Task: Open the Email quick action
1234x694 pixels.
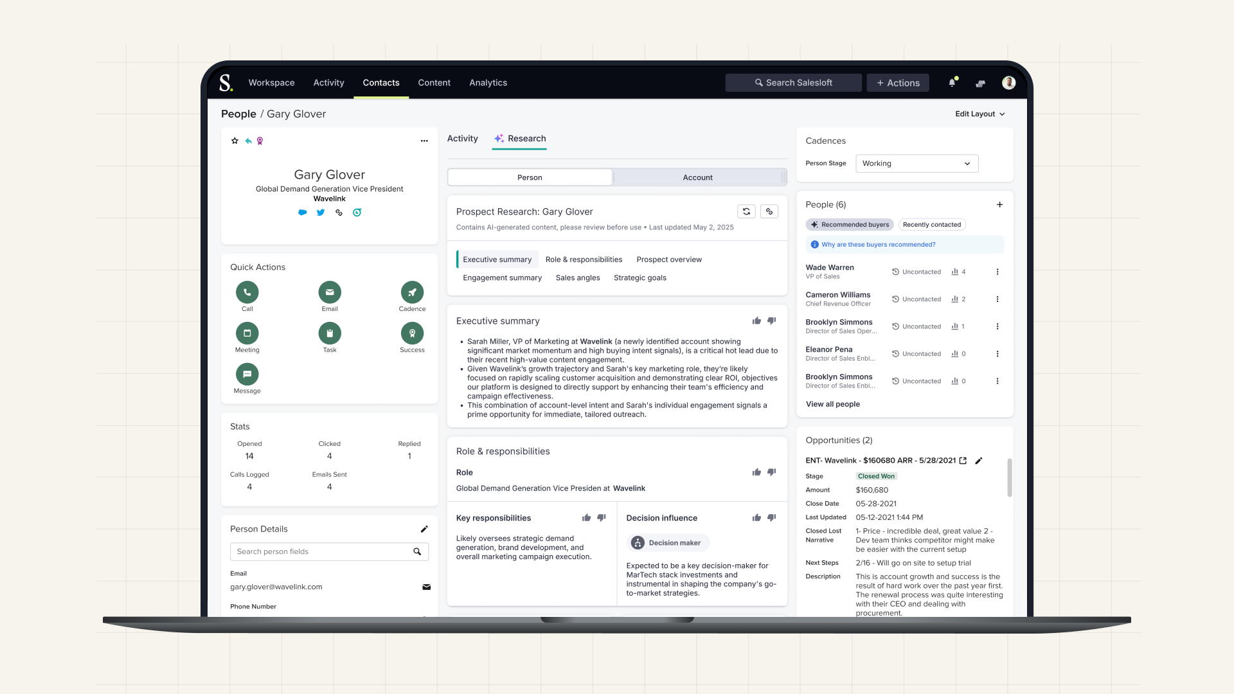Action: 329,292
